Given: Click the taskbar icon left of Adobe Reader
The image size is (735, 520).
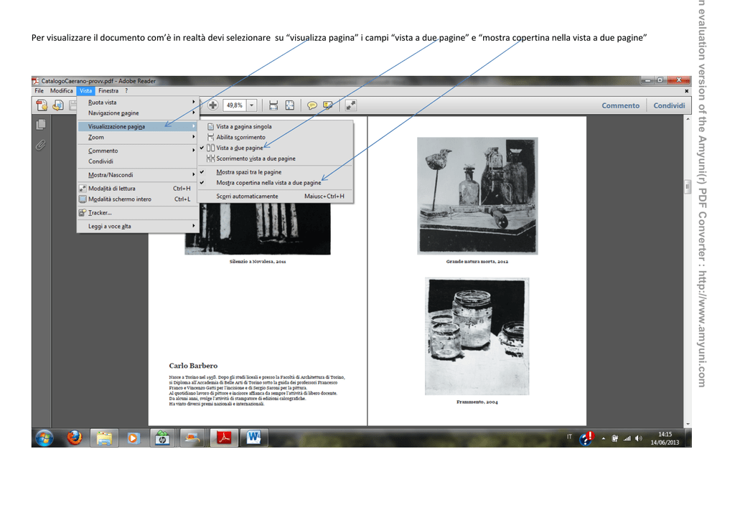Looking at the screenshot, I should click(192, 438).
